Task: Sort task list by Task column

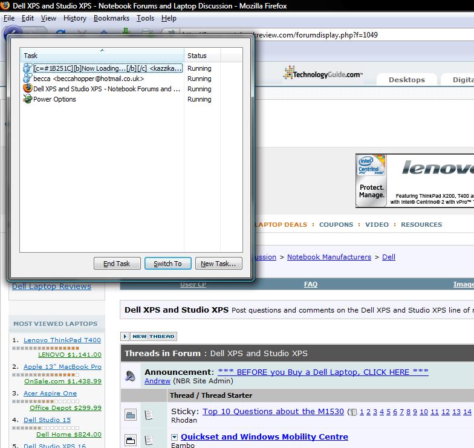Action: pyautogui.click(x=102, y=56)
